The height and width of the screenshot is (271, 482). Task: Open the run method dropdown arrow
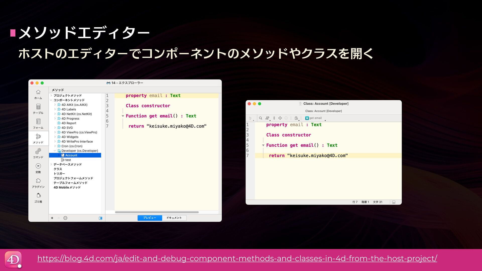[x=254, y=120]
